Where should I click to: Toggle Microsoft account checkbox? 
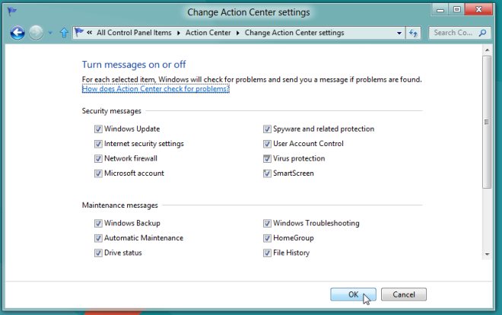coord(98,173)
